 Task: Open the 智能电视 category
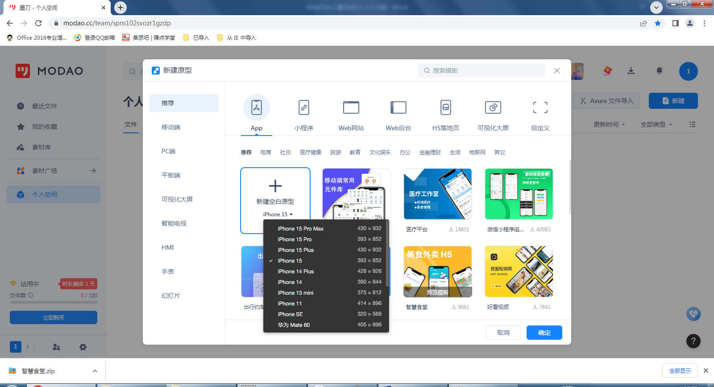(184, 223)
